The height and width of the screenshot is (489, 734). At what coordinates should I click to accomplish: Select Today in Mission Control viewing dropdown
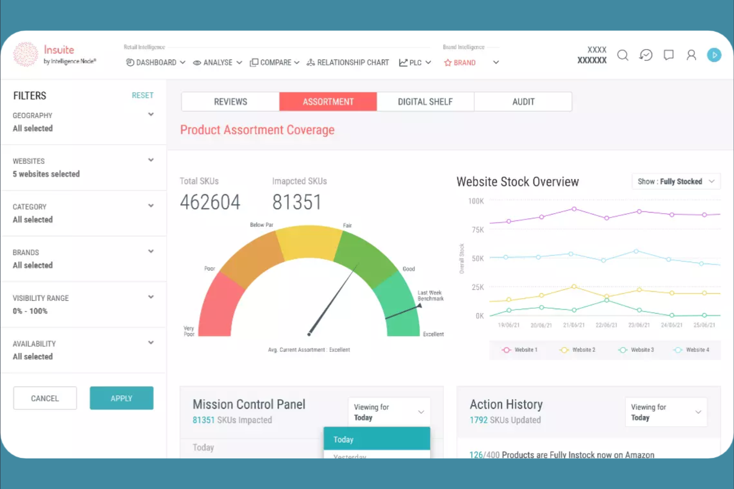[376, 439]
